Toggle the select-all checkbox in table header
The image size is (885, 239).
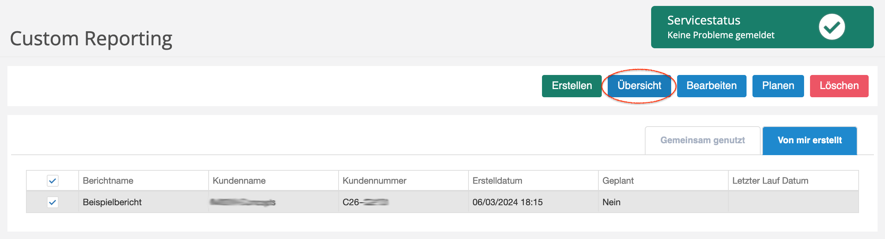[53, 181]
